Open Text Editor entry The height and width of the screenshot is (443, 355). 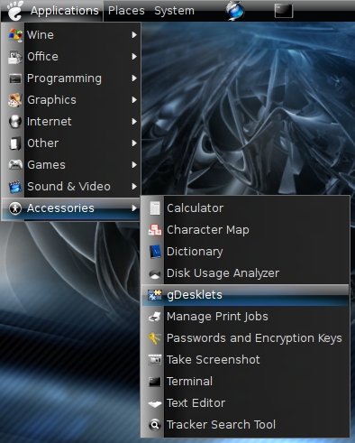pos(245,403)
